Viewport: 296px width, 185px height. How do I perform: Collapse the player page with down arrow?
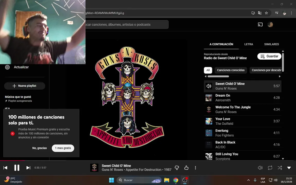click(289, 168)
